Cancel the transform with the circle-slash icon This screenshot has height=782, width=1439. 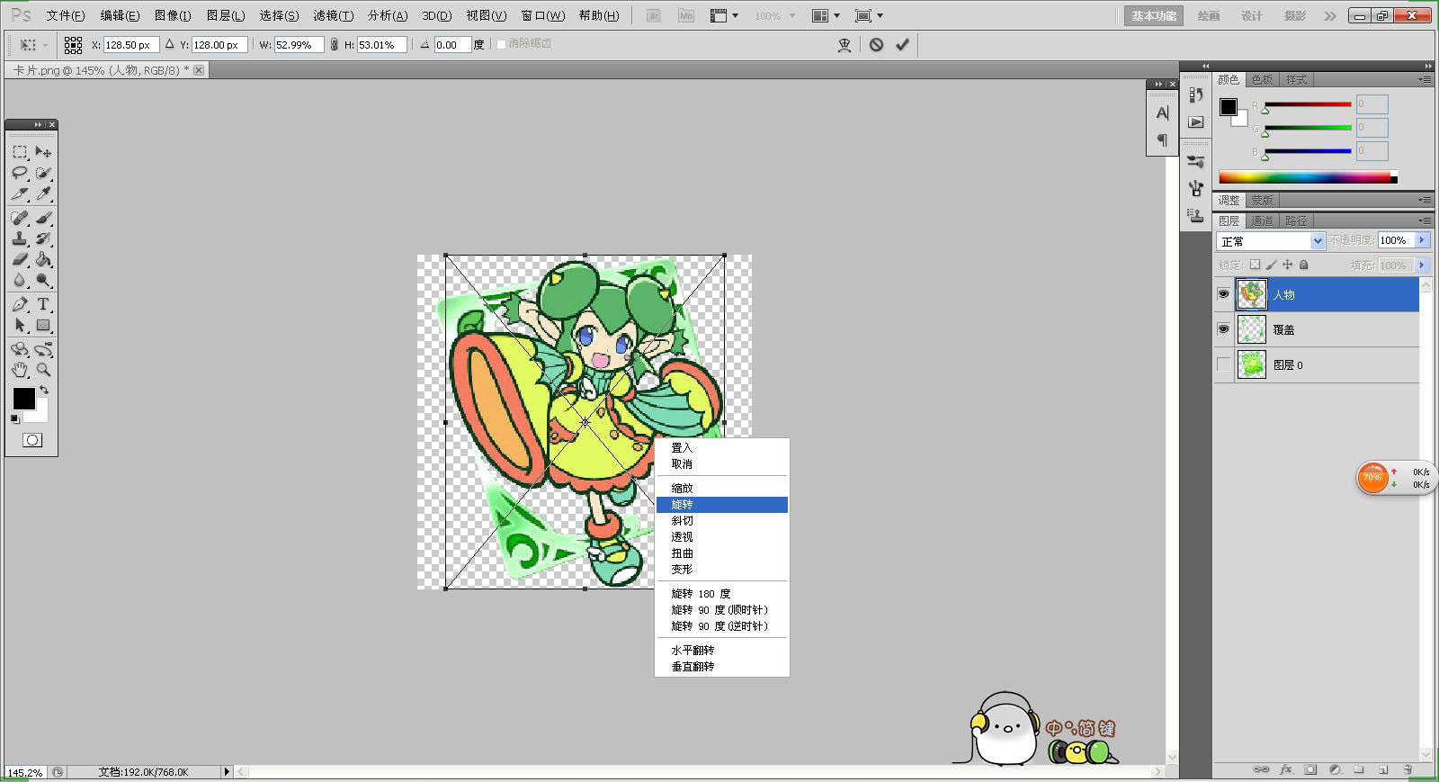coord(876,44)
